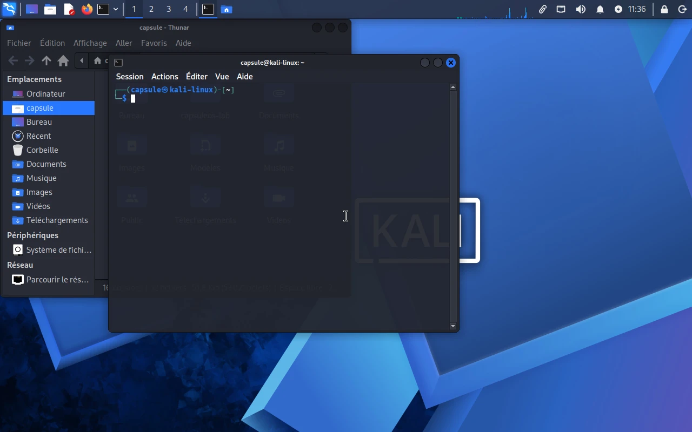Click the log out panel icon
The height and width of the screenshot is (432, 692).
pos(682,9)
